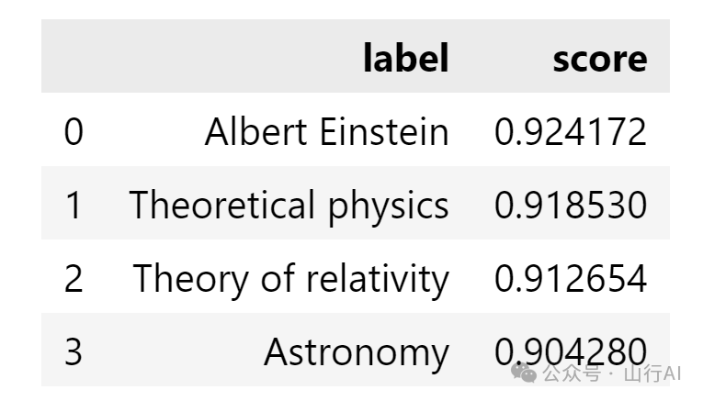Select the score column header

pos(599,59)
